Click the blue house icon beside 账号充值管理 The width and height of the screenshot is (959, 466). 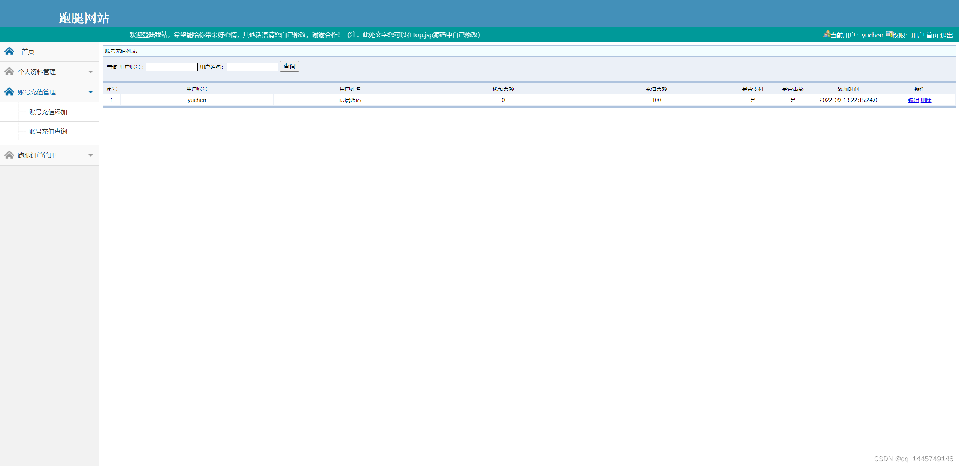(9, 91)
